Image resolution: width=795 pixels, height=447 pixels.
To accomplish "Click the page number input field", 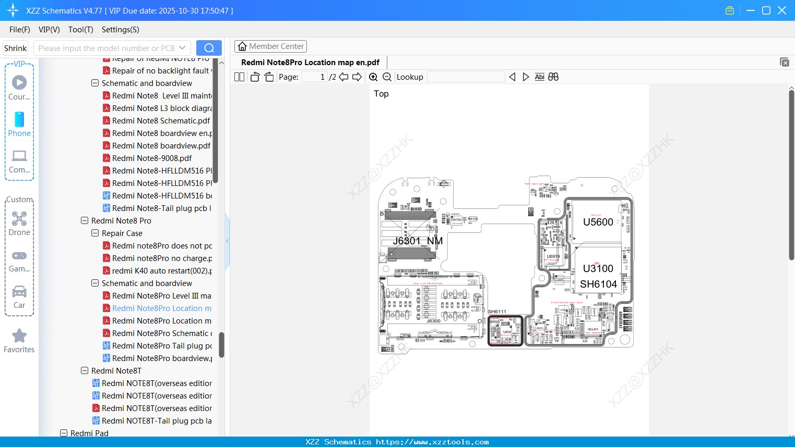I will tap(314, 77).
